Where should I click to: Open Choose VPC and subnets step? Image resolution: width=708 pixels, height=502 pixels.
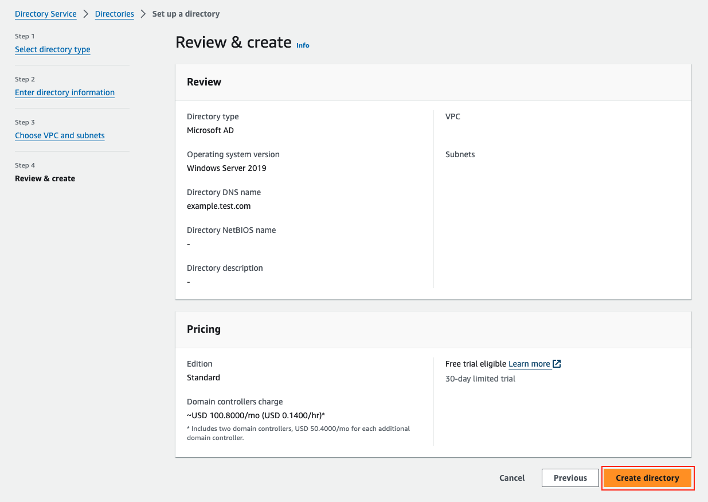point(60,135)
